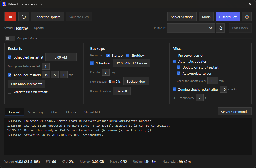
Task: Reveal the public IP with the eye icon
Action: tap(211, 28)
